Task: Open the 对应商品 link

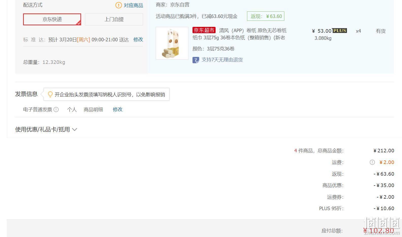Action: pyautogui.click(x=133, y=5)
